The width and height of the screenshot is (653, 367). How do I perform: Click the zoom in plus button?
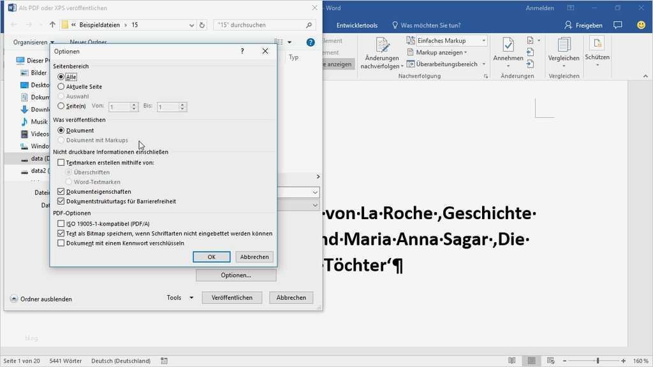[x=624, y=361]
